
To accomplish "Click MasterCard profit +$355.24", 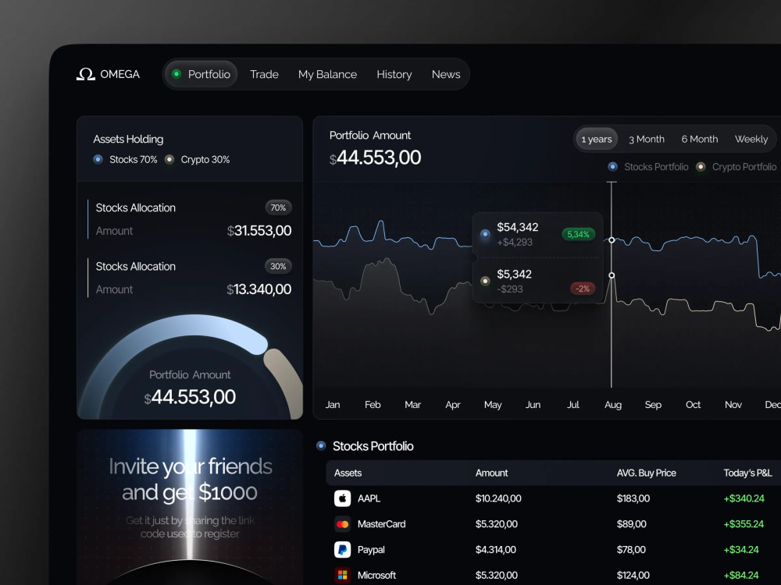I will click(744, 524).
